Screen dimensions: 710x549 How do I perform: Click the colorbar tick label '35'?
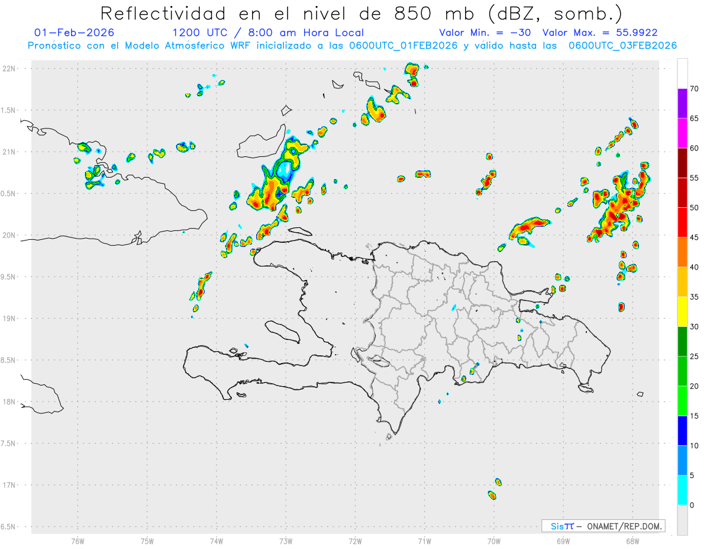tap(694, 297)
